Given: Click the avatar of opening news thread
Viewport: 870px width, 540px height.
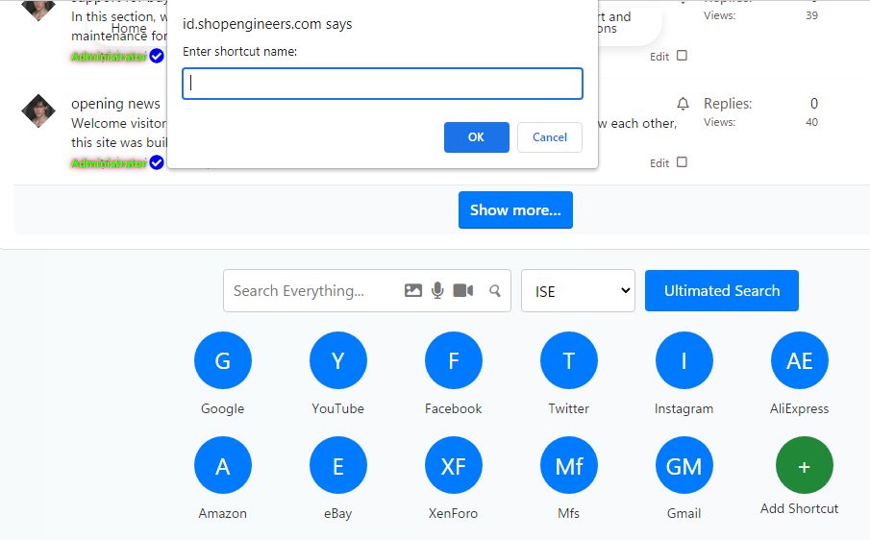Looking at the screenshot, I should tap(38, 110).
